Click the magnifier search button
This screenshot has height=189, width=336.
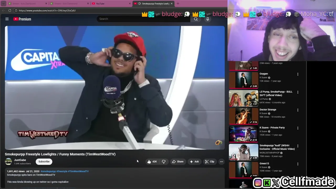[x=196, y=19]
